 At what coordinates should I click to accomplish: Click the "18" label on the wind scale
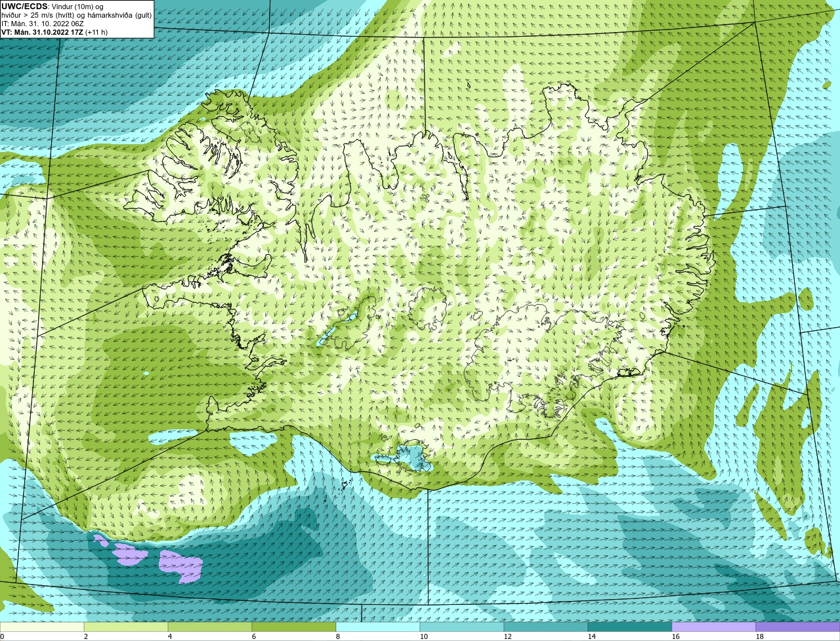coord(760,636)
